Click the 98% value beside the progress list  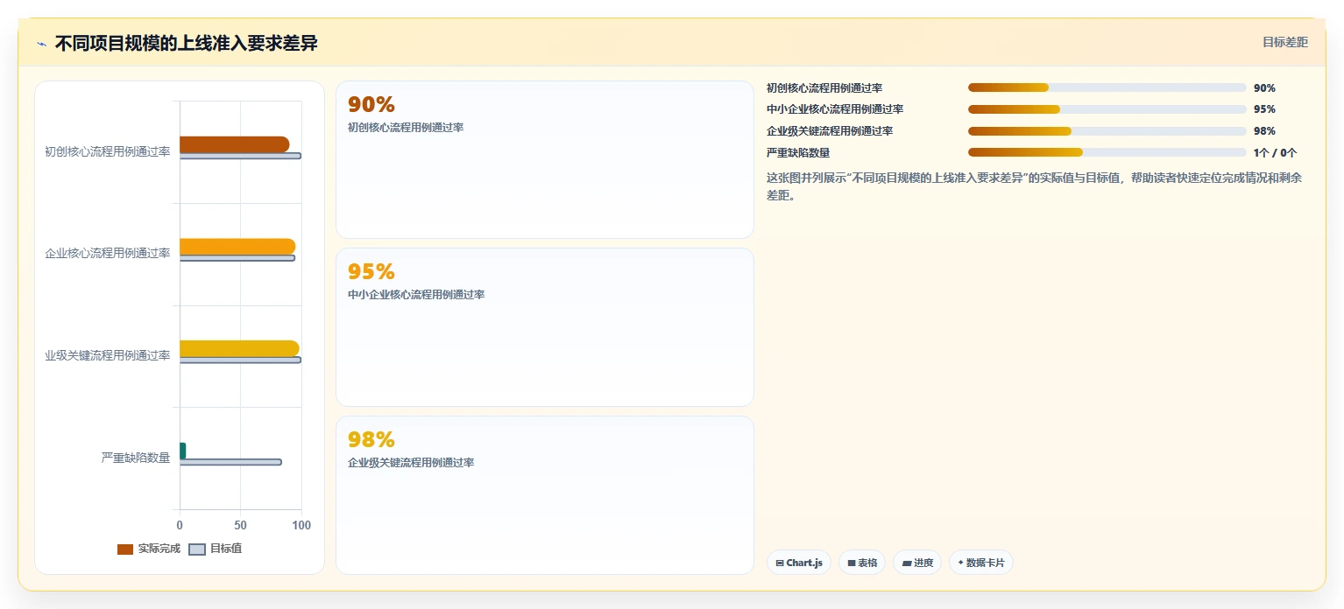click(1264, 130)
